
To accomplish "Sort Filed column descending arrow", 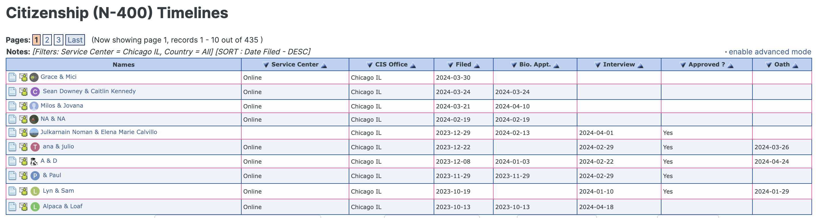I will [x=450, y=65].
